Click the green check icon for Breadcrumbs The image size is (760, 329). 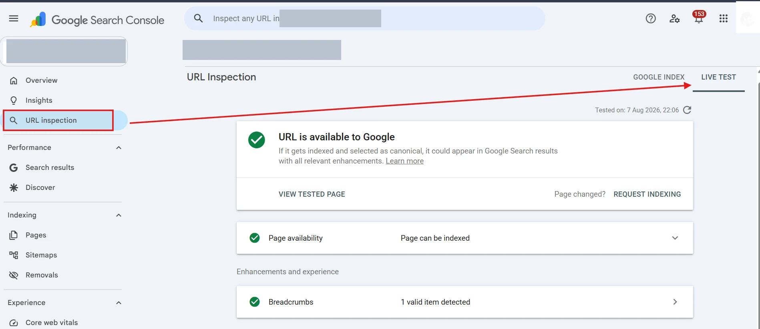(255, 302)
